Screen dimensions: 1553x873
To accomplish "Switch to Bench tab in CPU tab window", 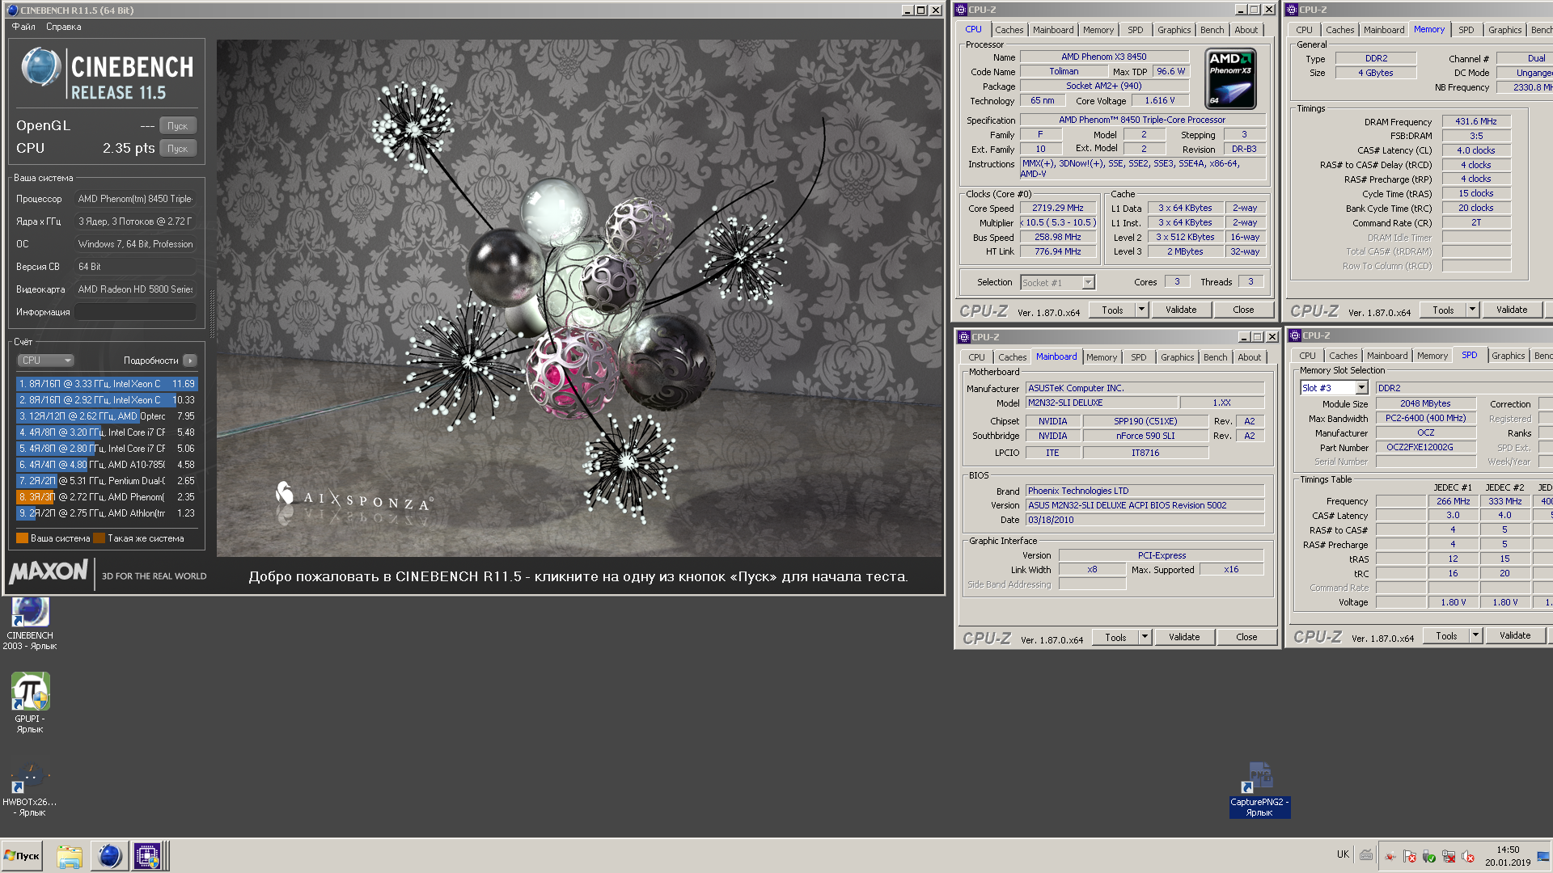I will click(1212, 30).
